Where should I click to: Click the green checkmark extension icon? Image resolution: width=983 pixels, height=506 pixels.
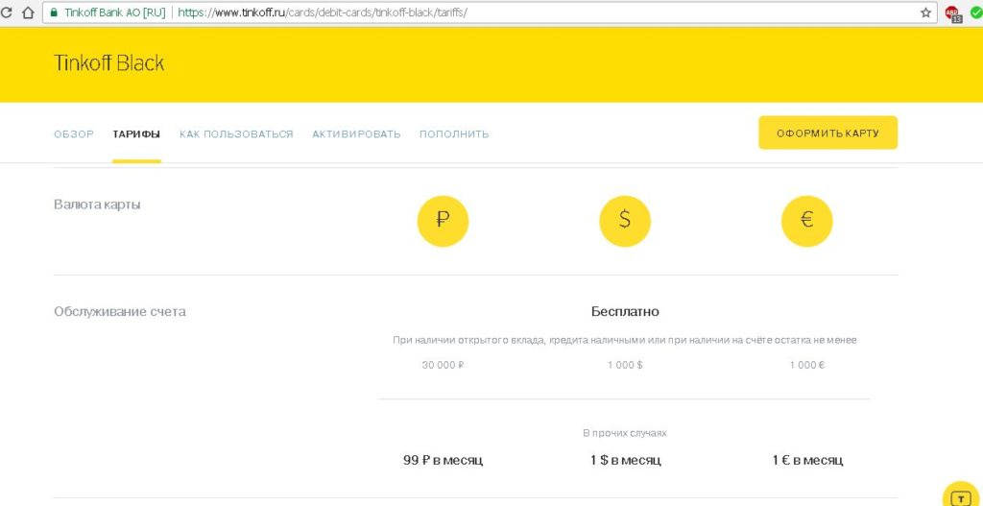(976, 12)
